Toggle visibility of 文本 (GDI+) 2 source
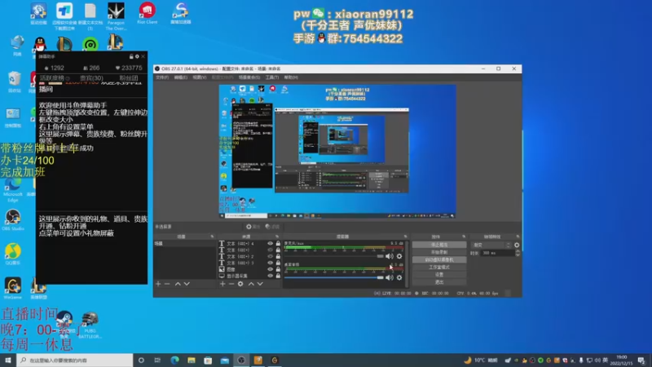 point(271,257)
